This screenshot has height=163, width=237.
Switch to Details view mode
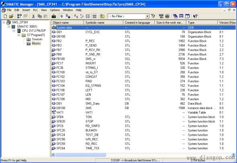tap(94, 16)
